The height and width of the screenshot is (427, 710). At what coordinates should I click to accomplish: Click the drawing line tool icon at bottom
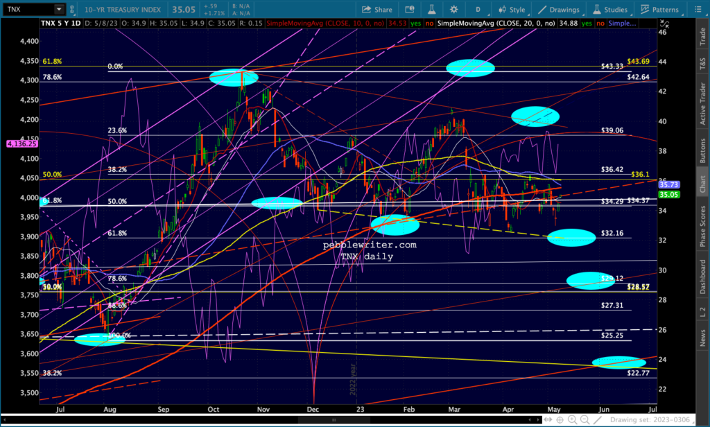coord(598,420)
